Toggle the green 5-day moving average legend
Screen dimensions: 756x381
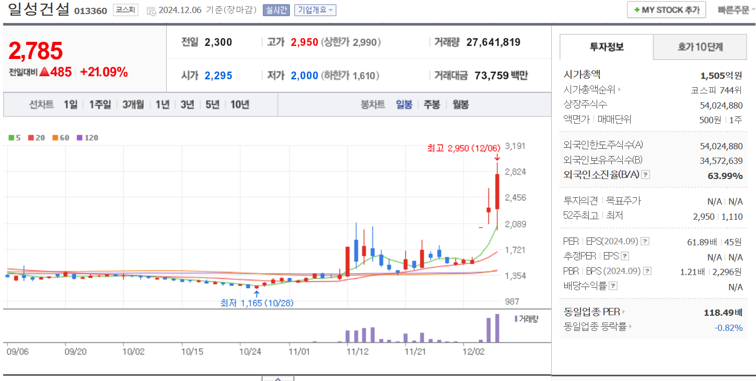[x=13, y=138]
